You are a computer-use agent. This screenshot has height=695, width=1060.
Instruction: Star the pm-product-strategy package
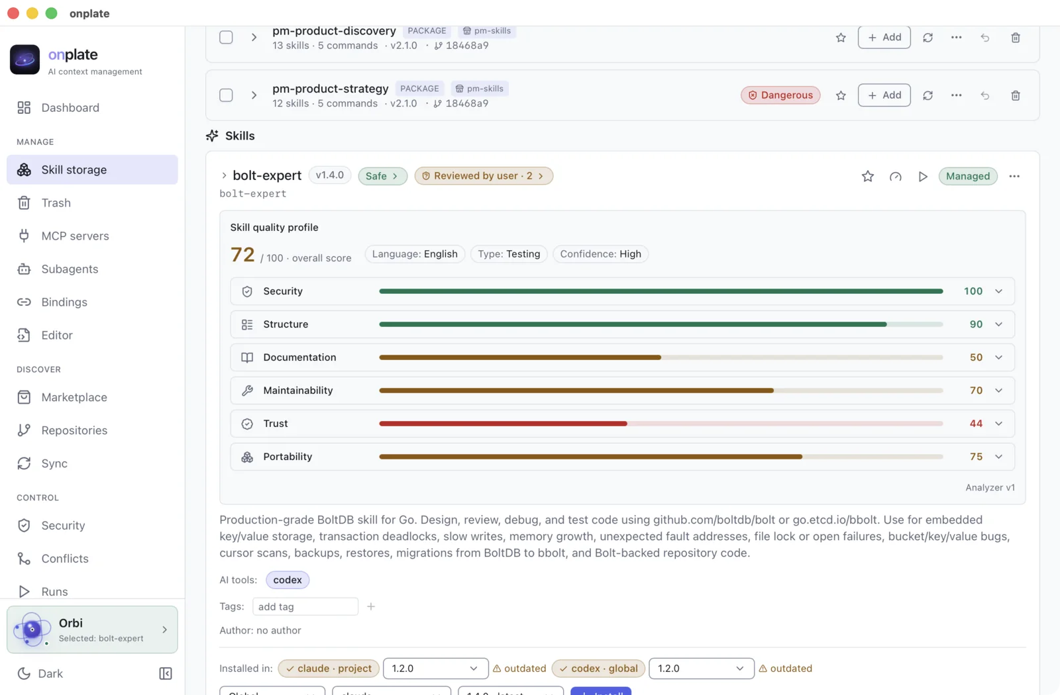click(841, 95)
